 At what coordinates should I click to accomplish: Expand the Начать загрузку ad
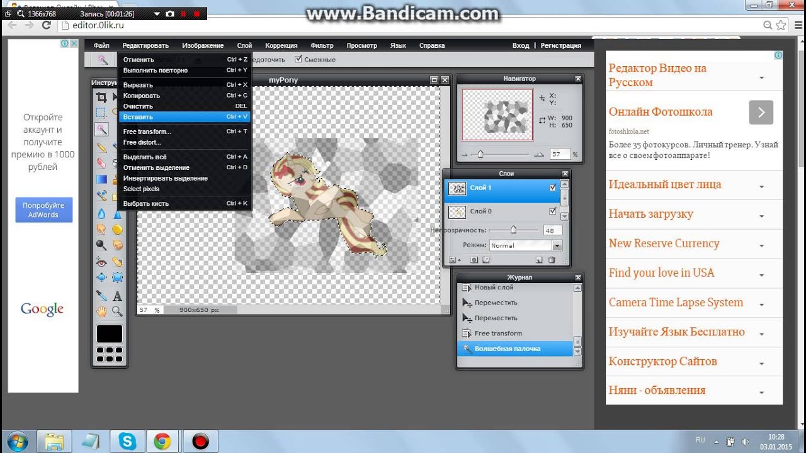click(x=761, y=216)
